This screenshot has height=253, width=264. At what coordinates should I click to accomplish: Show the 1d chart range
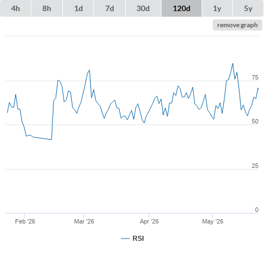tap(79, 8)
